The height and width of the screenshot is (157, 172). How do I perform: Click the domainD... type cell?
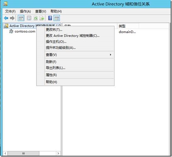pos(127,32)
